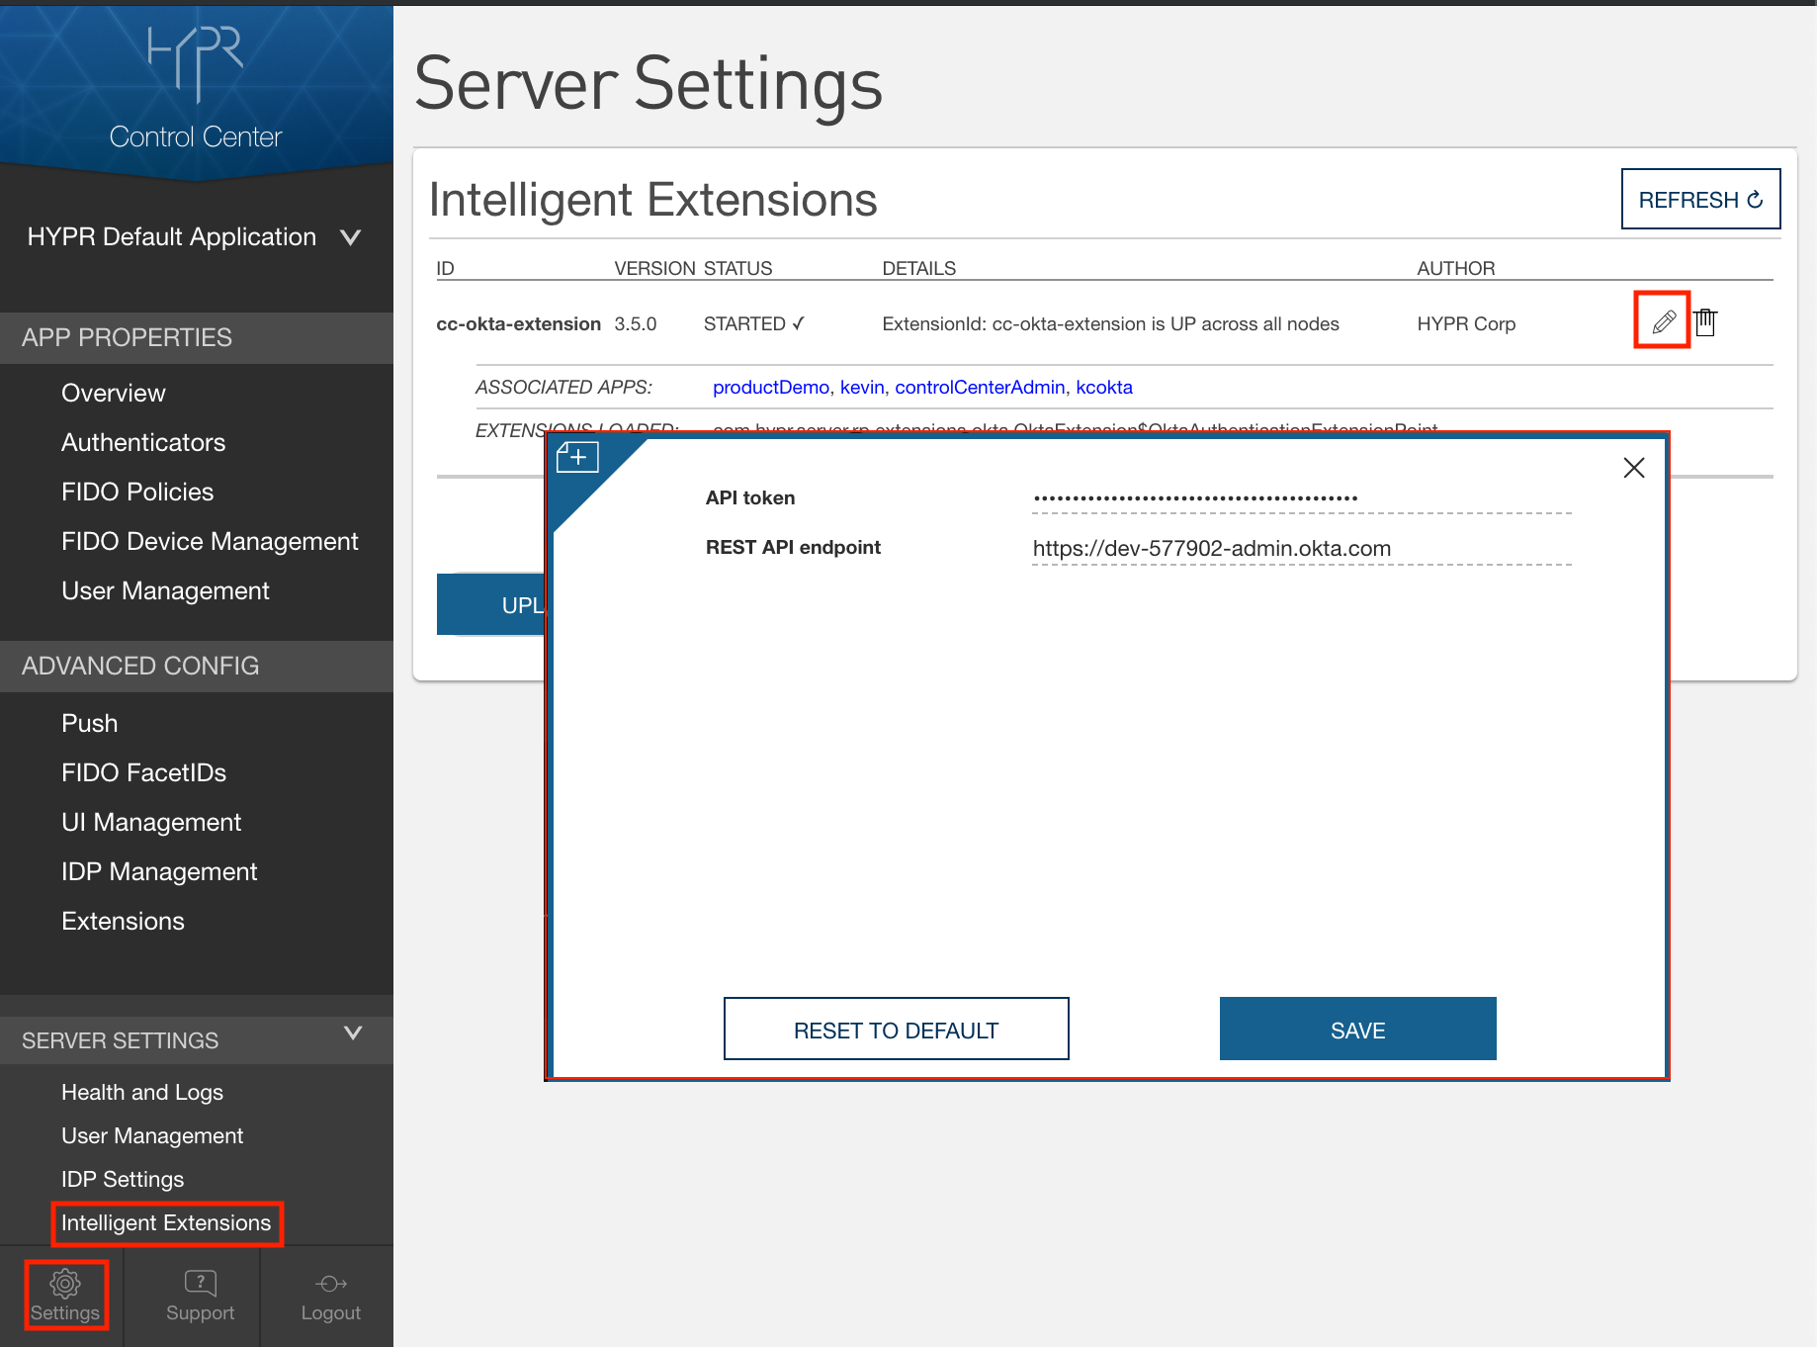Click the partially hidden Upload button

[x=491, y=604]
